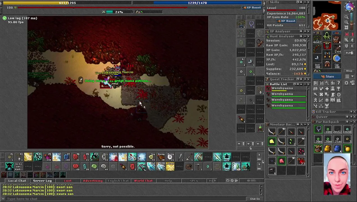Click the quiver slot showing 244
357x202 pixels.
[x=337, y=49]
